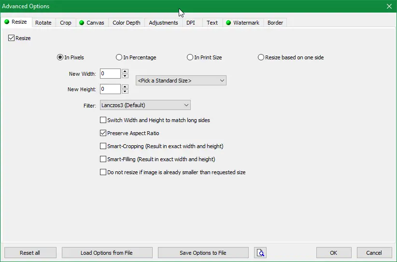
Task: Toggle Preserve Aspect Ratio checkbox
Action: [103, 133]
